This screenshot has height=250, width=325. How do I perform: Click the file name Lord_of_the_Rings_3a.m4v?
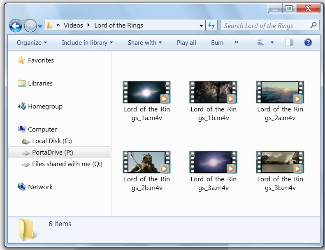214,183
